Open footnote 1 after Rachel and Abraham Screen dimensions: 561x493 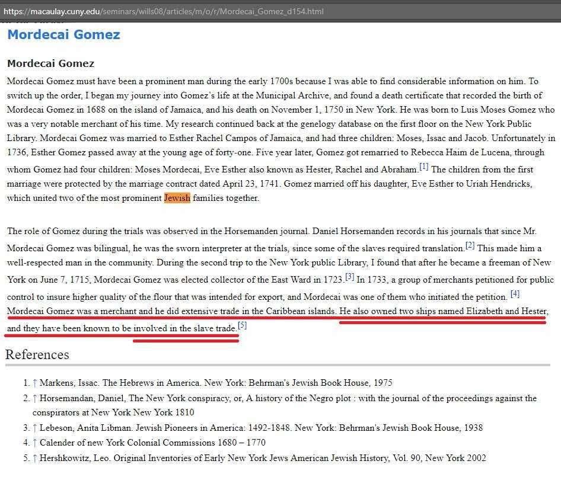click(x=423, y=167)
